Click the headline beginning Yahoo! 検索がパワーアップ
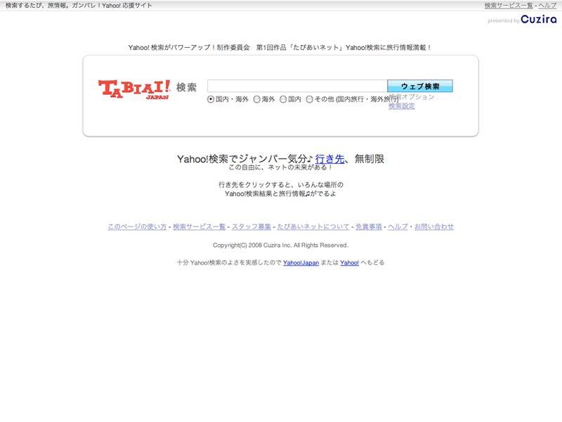Viewport: 562px width, 422px height. point(280,48)
